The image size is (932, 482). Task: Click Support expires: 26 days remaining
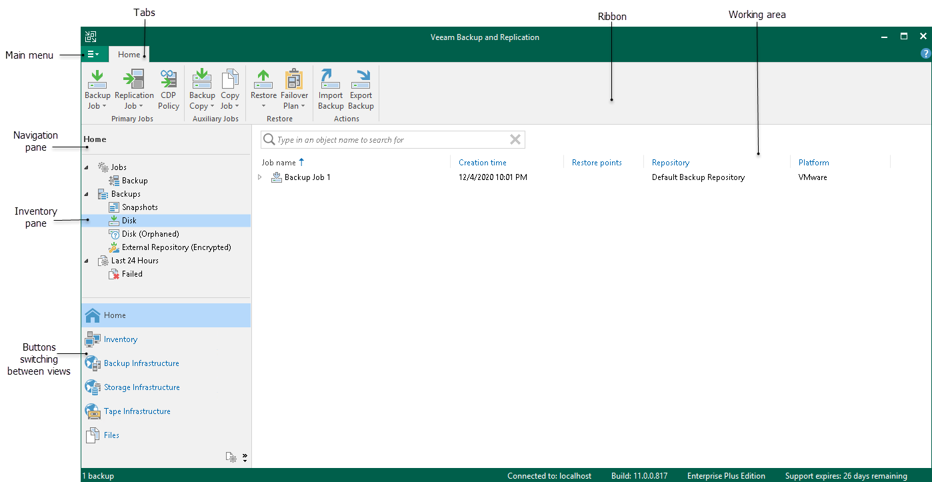click(x=846, y=476)
